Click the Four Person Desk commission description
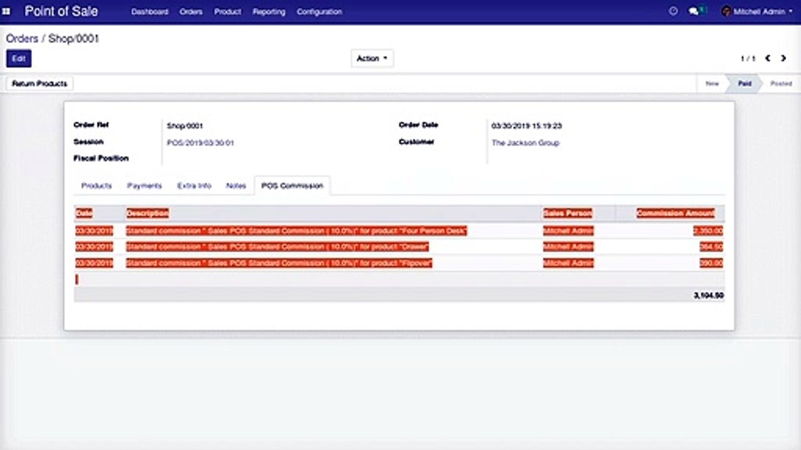This screenshot has height=450, width=801. tap(297, 231)
